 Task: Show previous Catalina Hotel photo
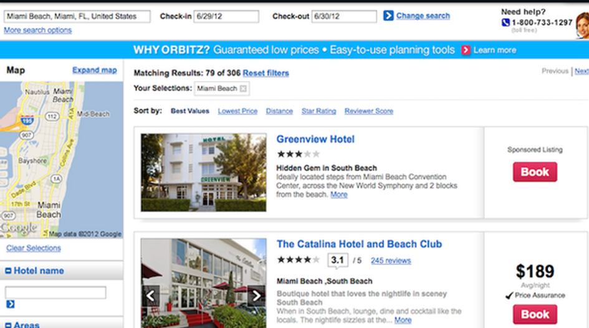[151, 296]
